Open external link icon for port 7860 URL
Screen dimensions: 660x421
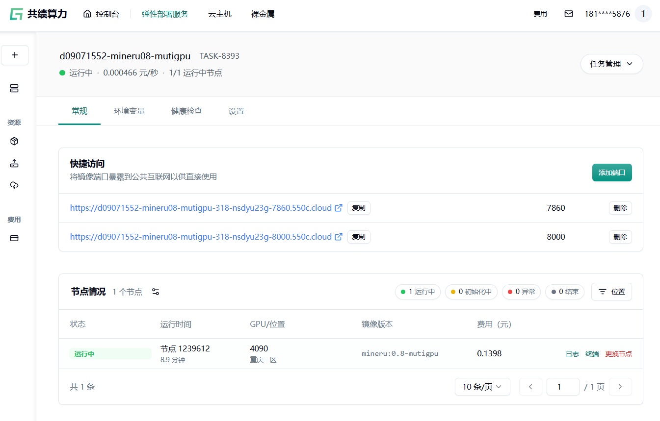338,208
